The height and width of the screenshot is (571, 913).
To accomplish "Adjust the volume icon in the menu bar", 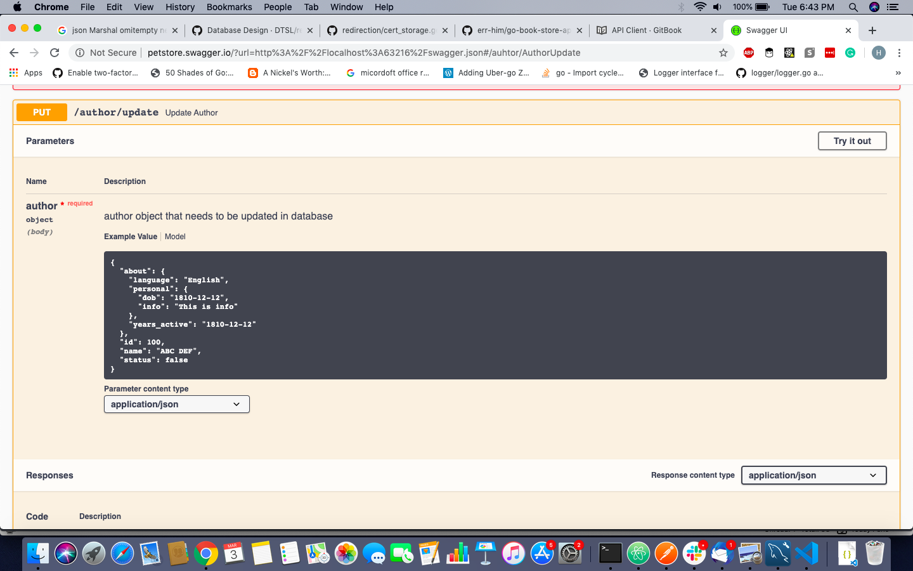I will [717, 7].
